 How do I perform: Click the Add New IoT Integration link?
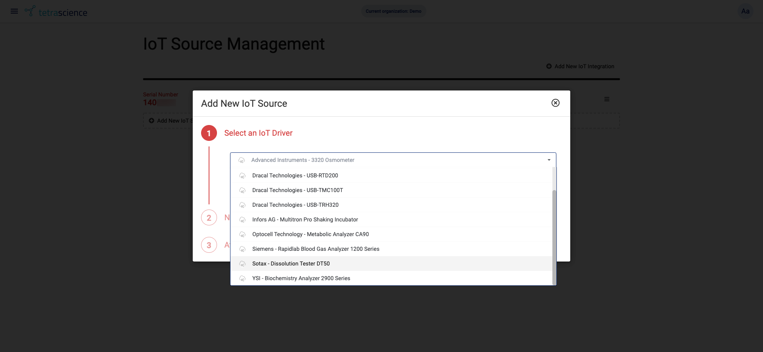580,66
